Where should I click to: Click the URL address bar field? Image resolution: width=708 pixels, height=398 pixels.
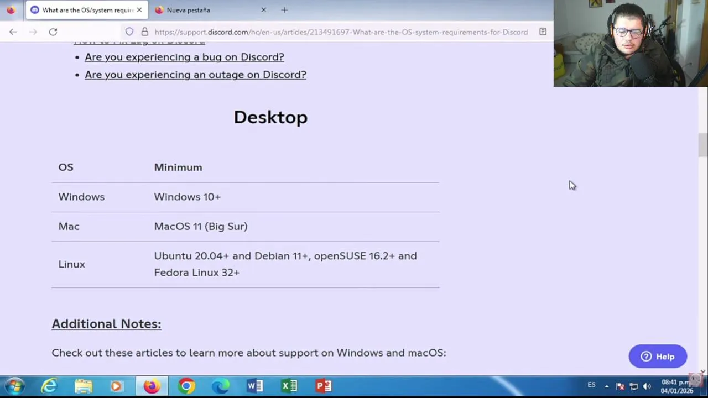[x=341, y=32]
